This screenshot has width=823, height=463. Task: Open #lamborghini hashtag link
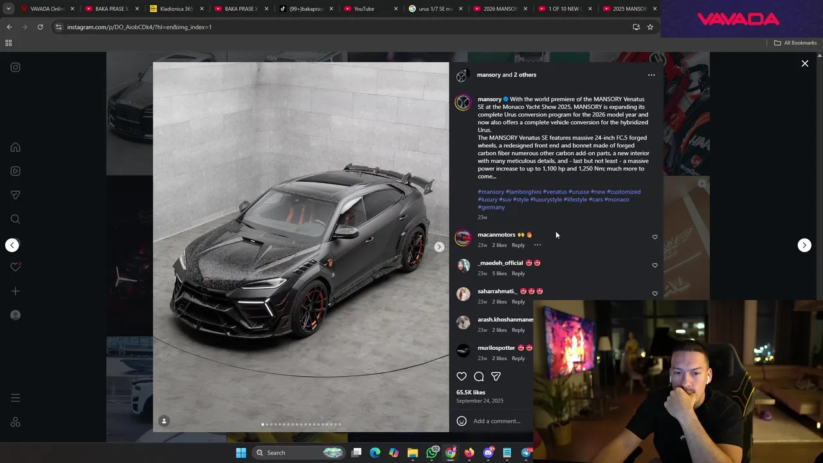523,192
